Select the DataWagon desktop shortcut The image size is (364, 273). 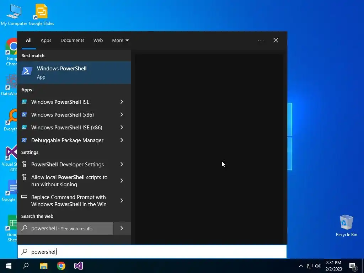point(9,85)
